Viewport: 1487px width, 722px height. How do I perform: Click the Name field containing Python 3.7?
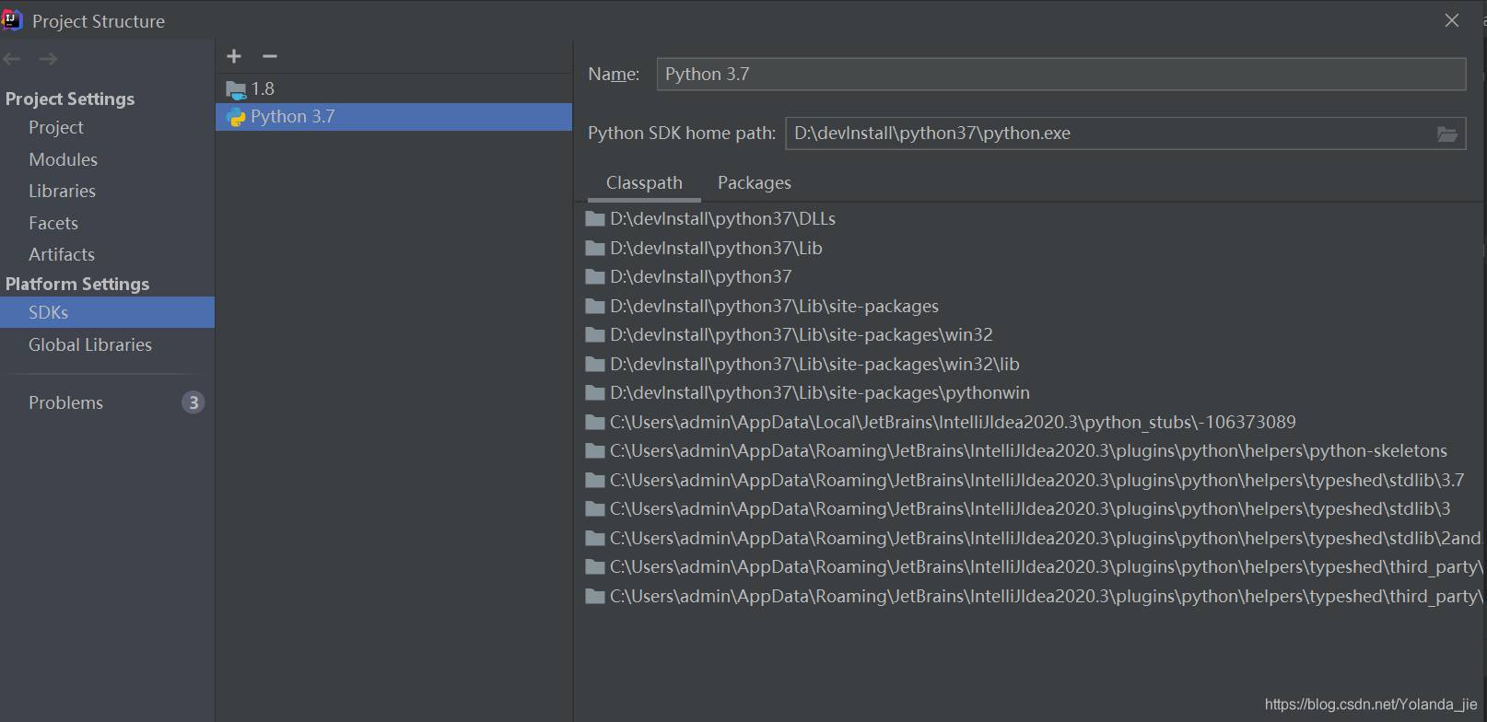1060,75
